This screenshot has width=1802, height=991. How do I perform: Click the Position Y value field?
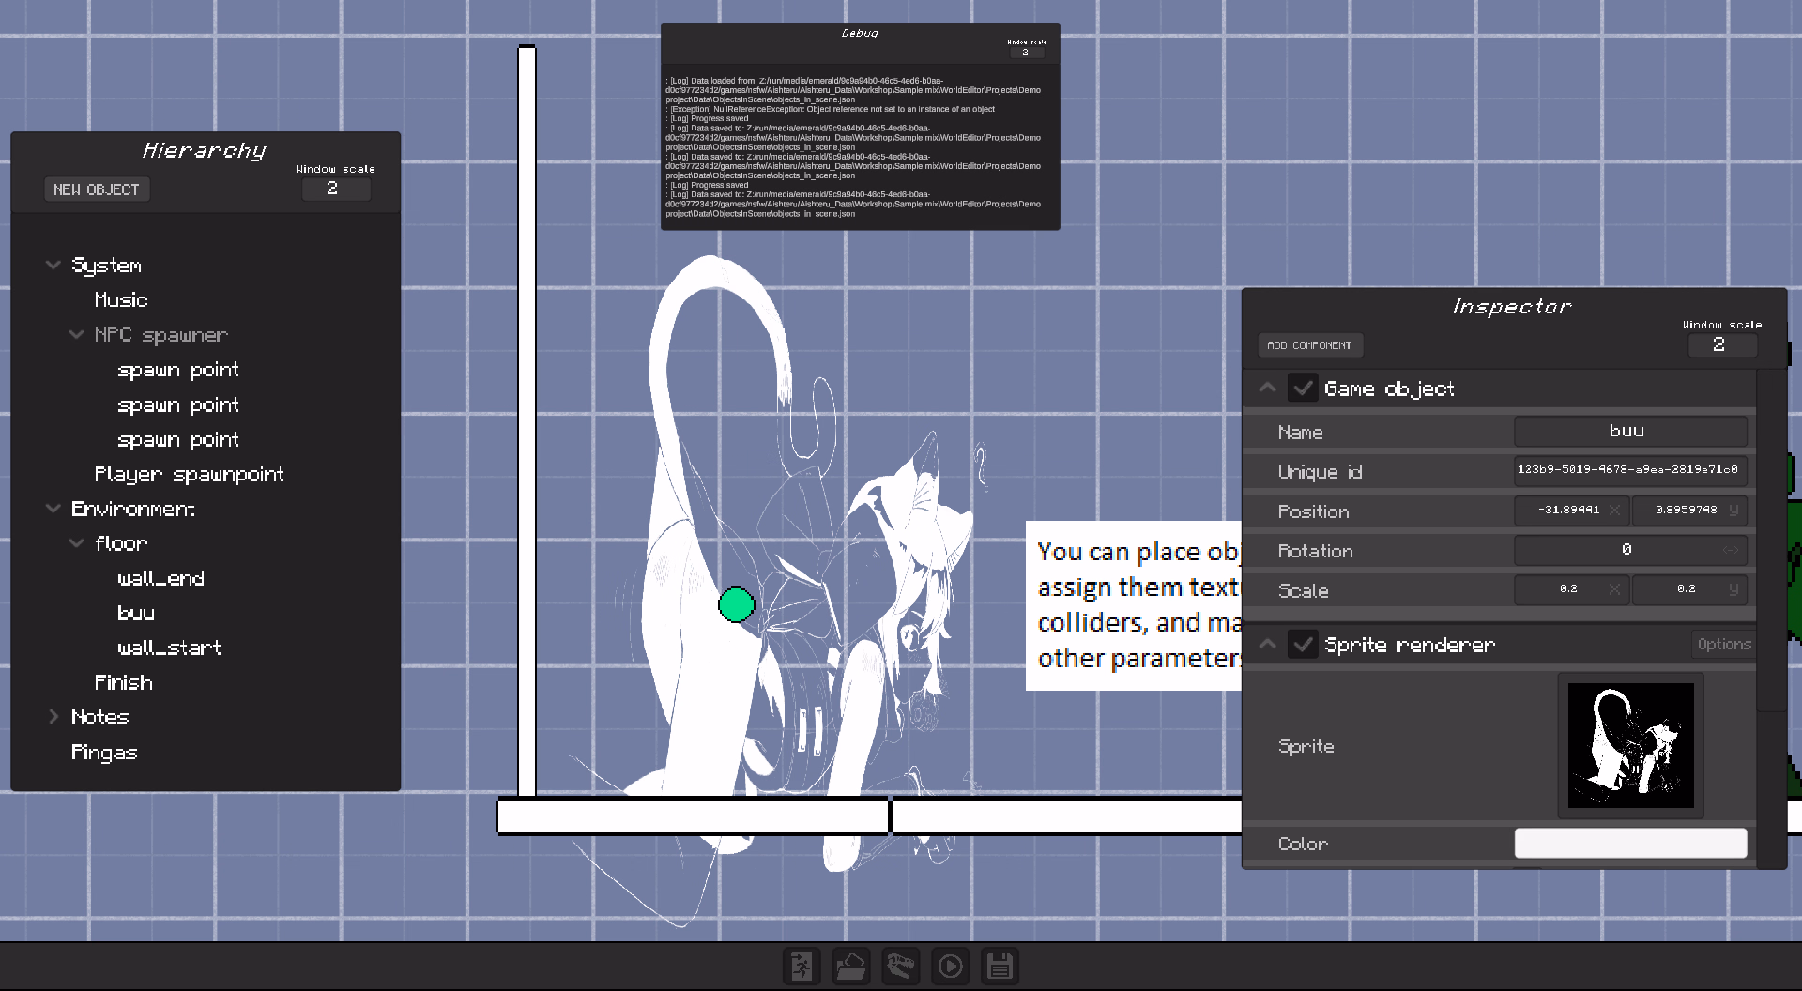[1689, 510]
